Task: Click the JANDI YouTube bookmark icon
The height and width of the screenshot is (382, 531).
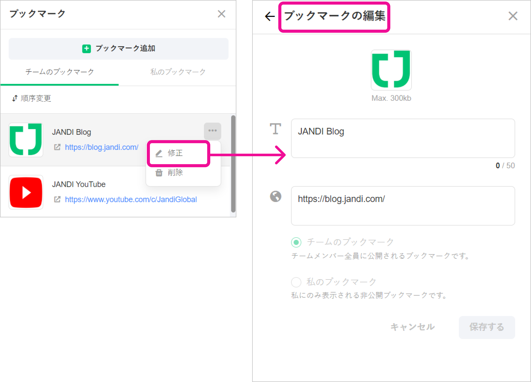Action: (26, 192)
